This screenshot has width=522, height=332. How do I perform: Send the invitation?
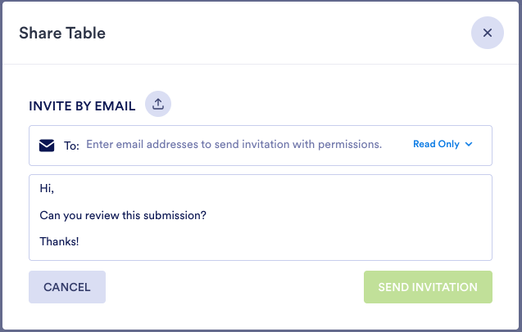coord(428,287)
